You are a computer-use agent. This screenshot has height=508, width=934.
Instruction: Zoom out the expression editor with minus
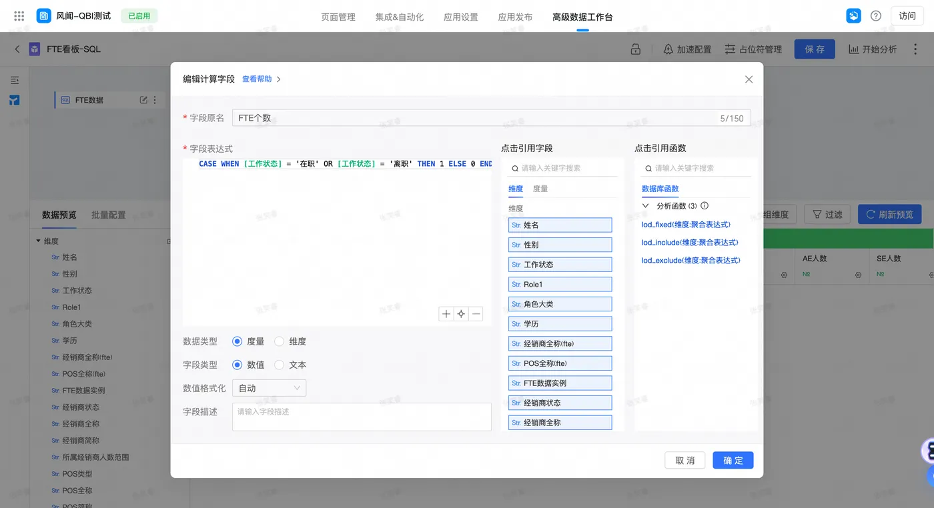pos(476,314)
